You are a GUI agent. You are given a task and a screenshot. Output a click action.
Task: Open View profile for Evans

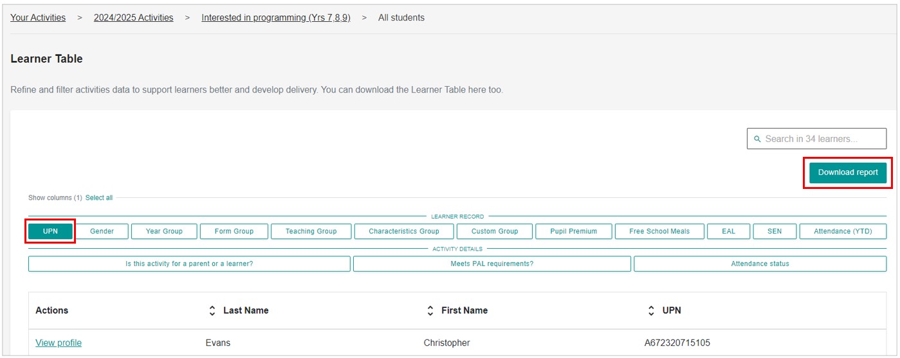pyautogui.click(x=59, y=343)
